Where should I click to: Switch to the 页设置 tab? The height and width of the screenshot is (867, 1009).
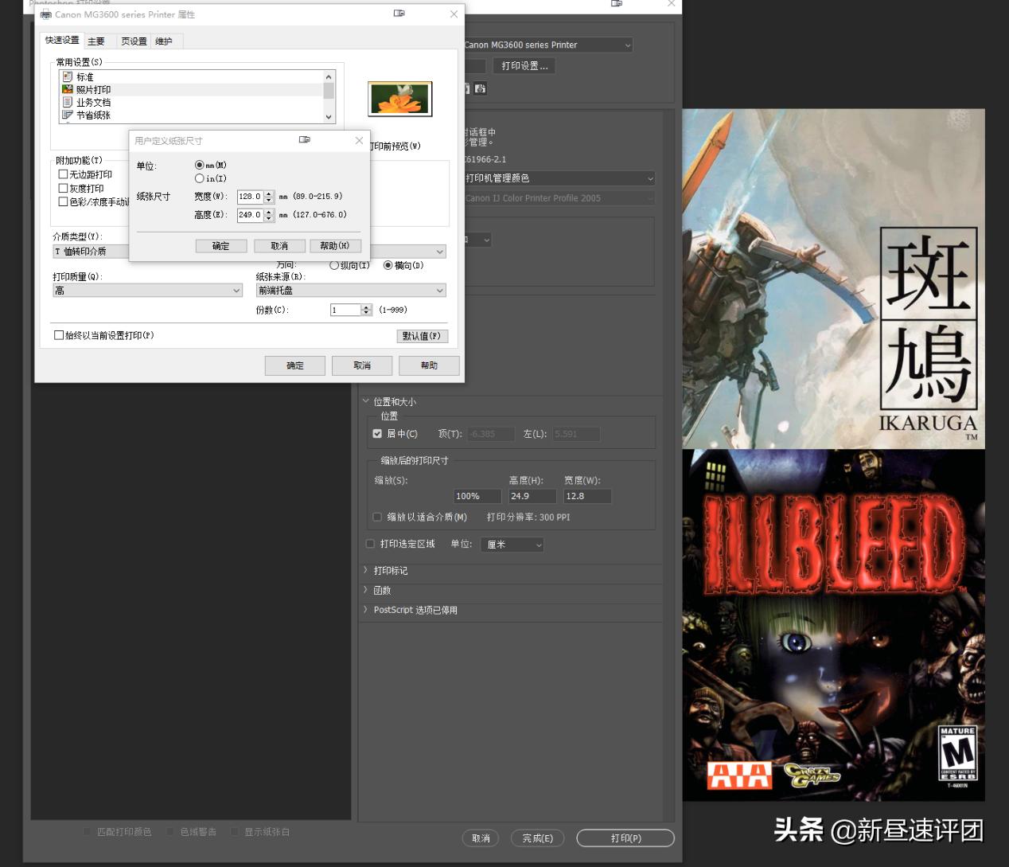point(133,41)
